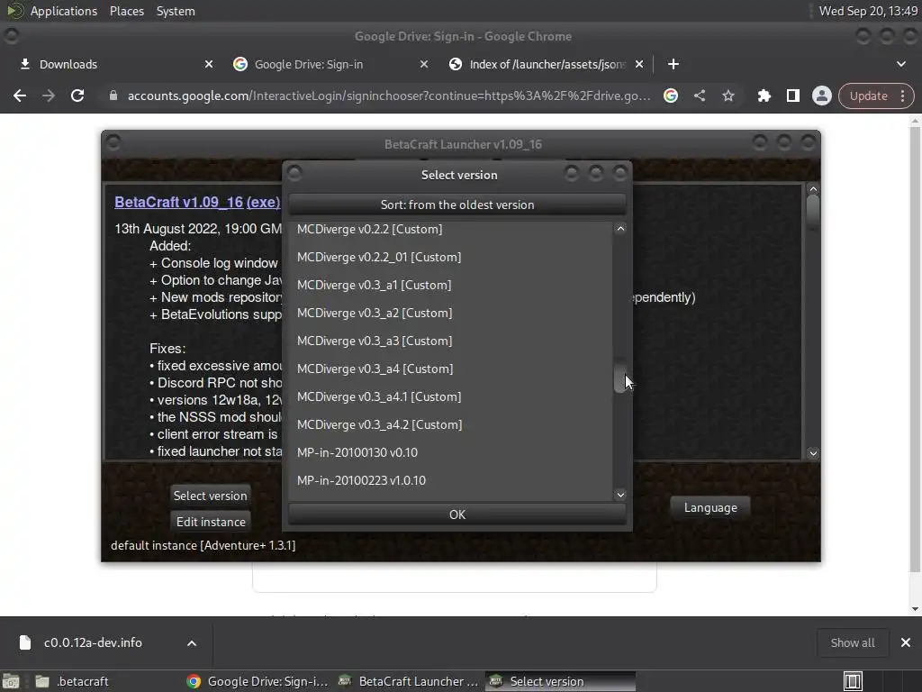View site info via the address bar lock icon

pos(113,96)
